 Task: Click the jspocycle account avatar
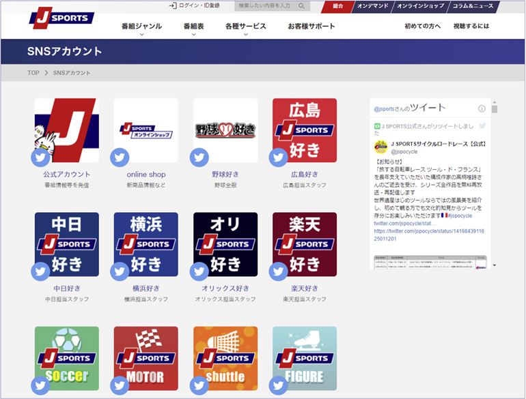coord(380,147)
